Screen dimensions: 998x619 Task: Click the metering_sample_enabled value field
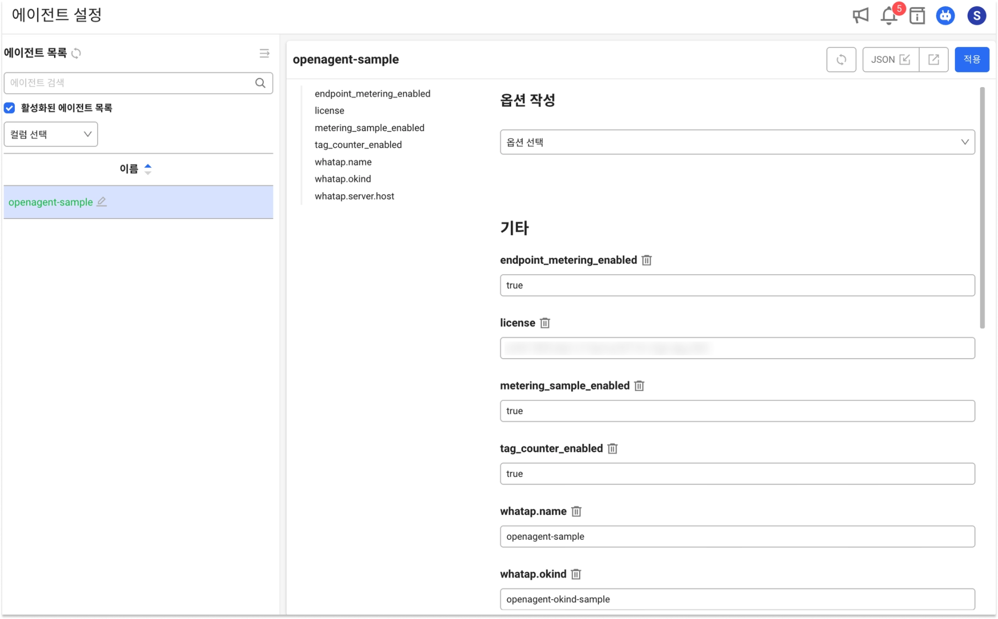pos(737,411)
